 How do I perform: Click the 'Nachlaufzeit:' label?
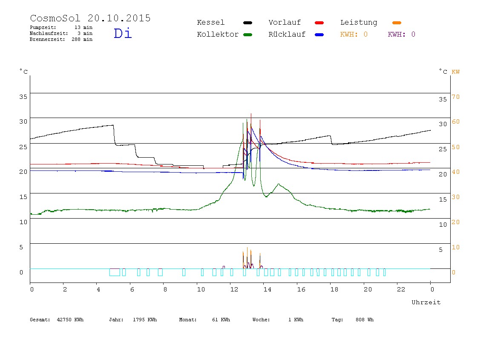49,33
